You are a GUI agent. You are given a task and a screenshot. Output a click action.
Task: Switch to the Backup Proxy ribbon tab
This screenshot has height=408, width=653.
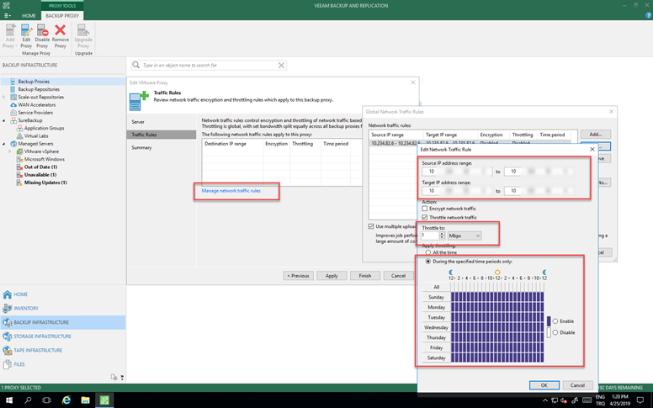pyautogui.click(x=62, y=15)
